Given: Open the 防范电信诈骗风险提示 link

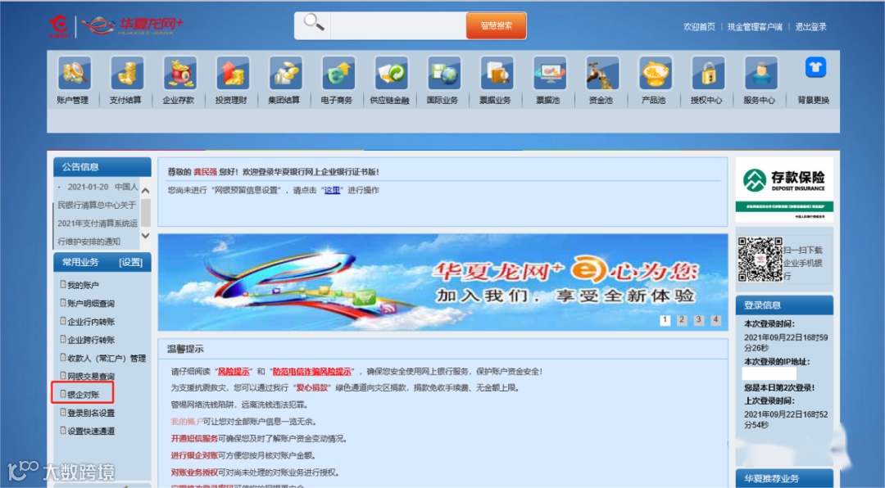Looking at the screenshot, I should 312,371.
